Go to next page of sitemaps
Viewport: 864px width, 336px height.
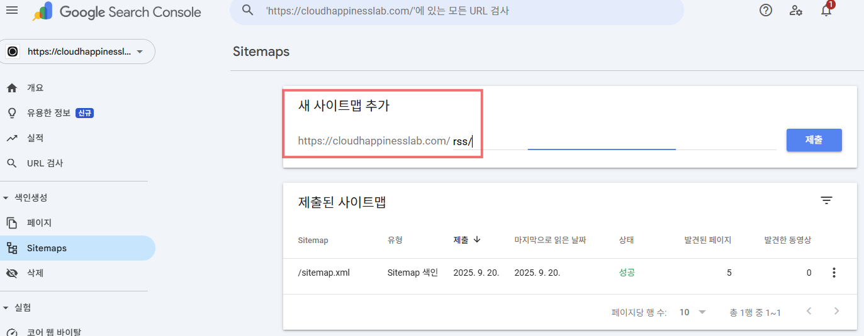pos(836,311)
